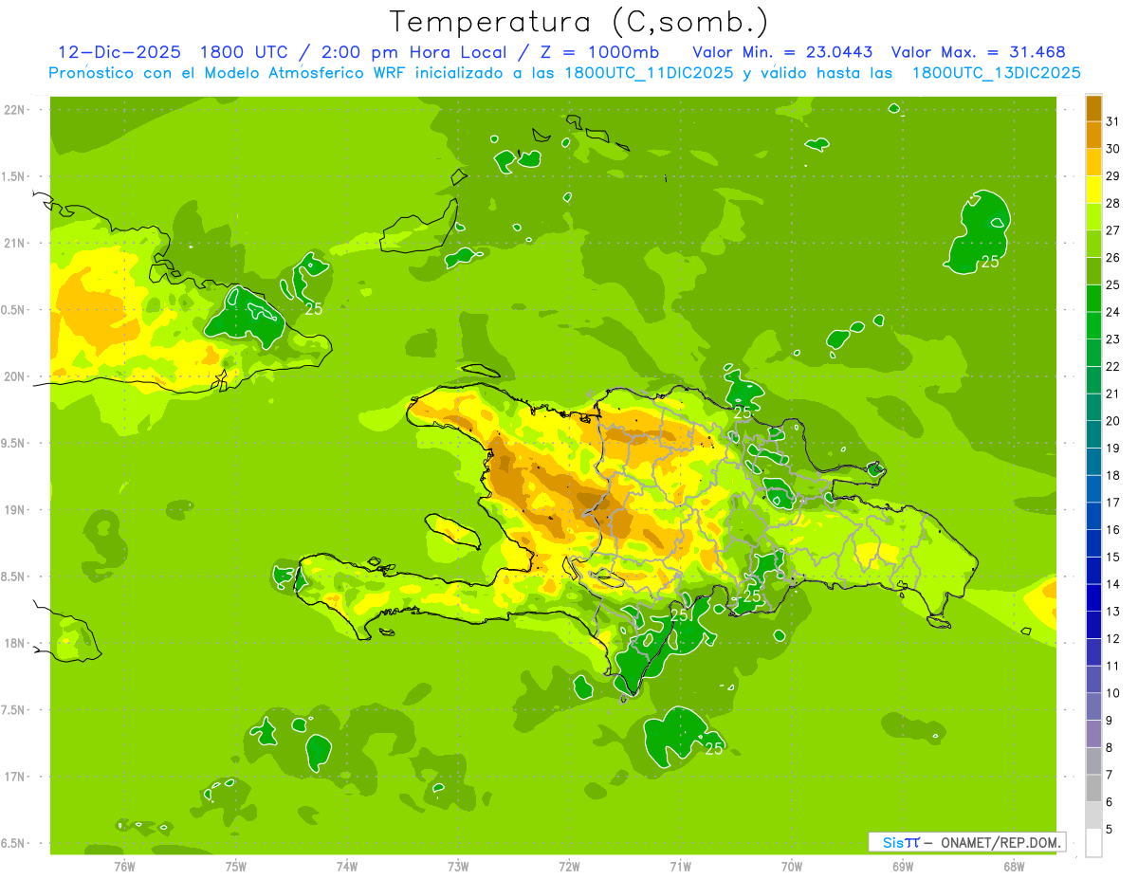Click the 72W longitude axis label
Image resolution: width=1138 pixels, height=879 pixels.
click(x=570, y=866)
